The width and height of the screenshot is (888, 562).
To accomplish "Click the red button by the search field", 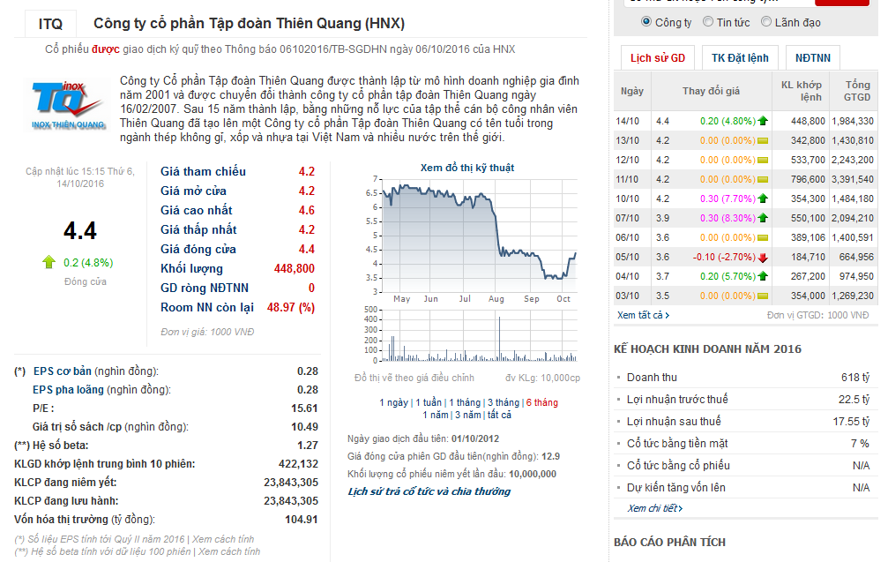I will (x=841, y=3).
